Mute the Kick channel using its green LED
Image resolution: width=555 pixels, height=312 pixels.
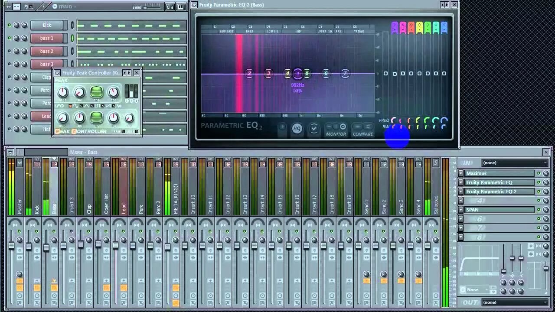9,25
